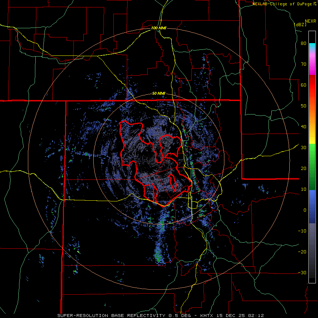The height and width of the screenshot is (318, 318).
Task: Click the 60 value on the dBZ scale
Action: (304, 85)
